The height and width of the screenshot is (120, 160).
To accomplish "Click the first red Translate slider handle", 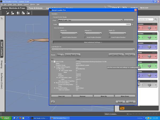I will [149, 28].
